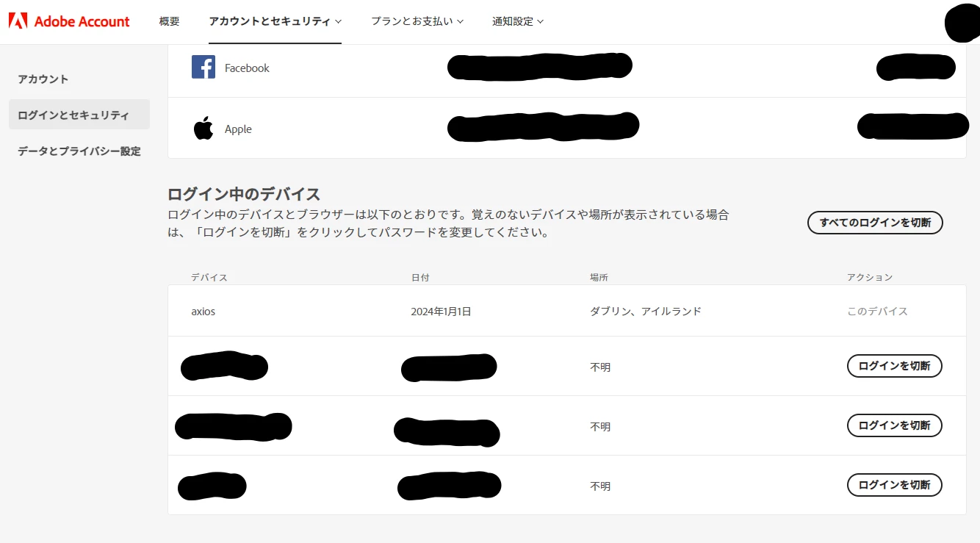Click the Apple logo icon

pos(203,128)
